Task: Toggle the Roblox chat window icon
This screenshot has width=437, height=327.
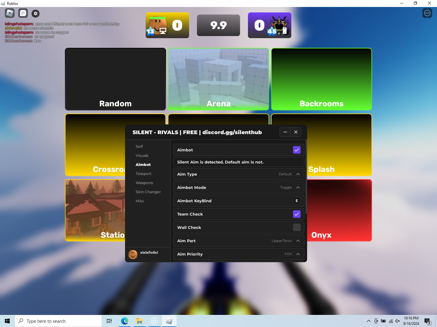Action: tap(23, 13)
